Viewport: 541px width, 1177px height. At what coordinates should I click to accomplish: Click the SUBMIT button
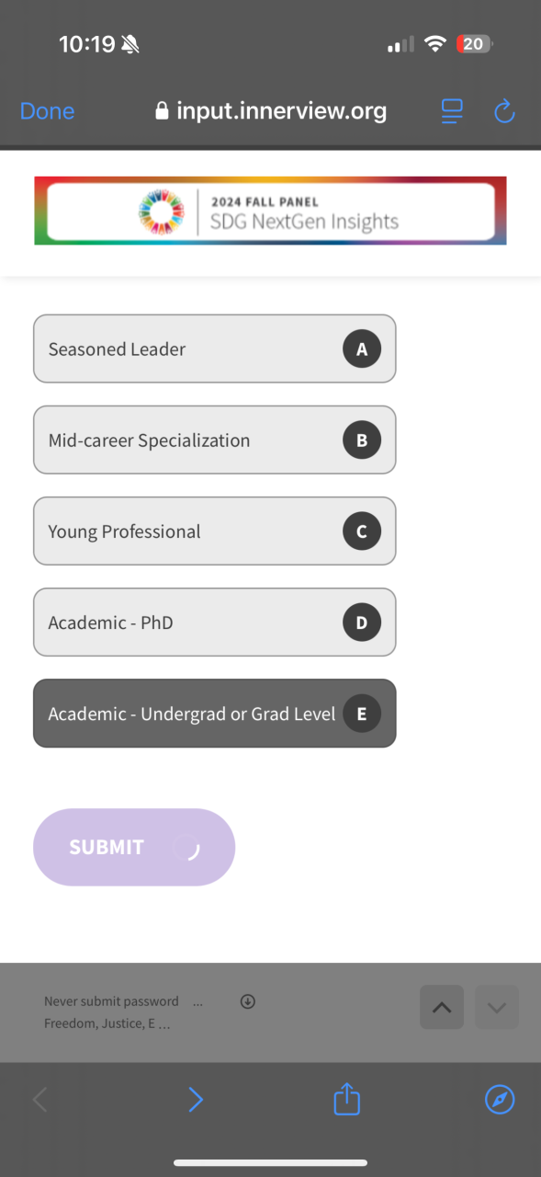tap(134, 847)
